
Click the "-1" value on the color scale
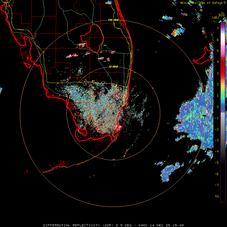point(217,118)
